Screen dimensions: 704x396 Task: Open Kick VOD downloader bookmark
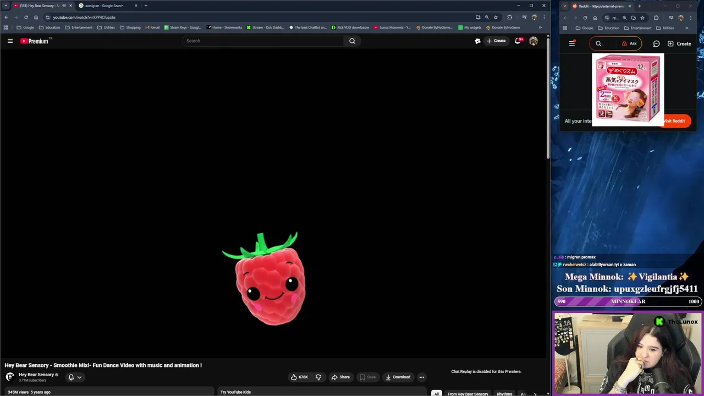pos(350,28)
